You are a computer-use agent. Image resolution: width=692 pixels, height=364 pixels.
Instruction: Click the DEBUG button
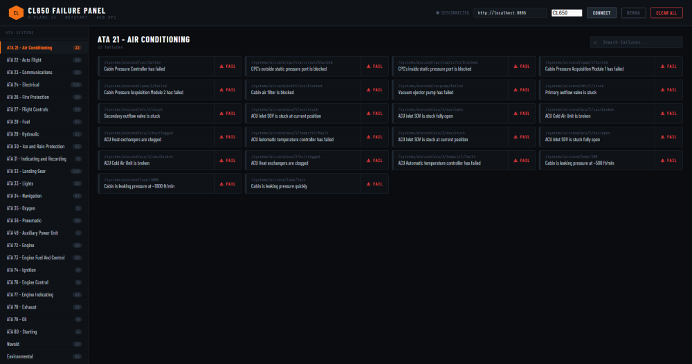tap(633, 12)
